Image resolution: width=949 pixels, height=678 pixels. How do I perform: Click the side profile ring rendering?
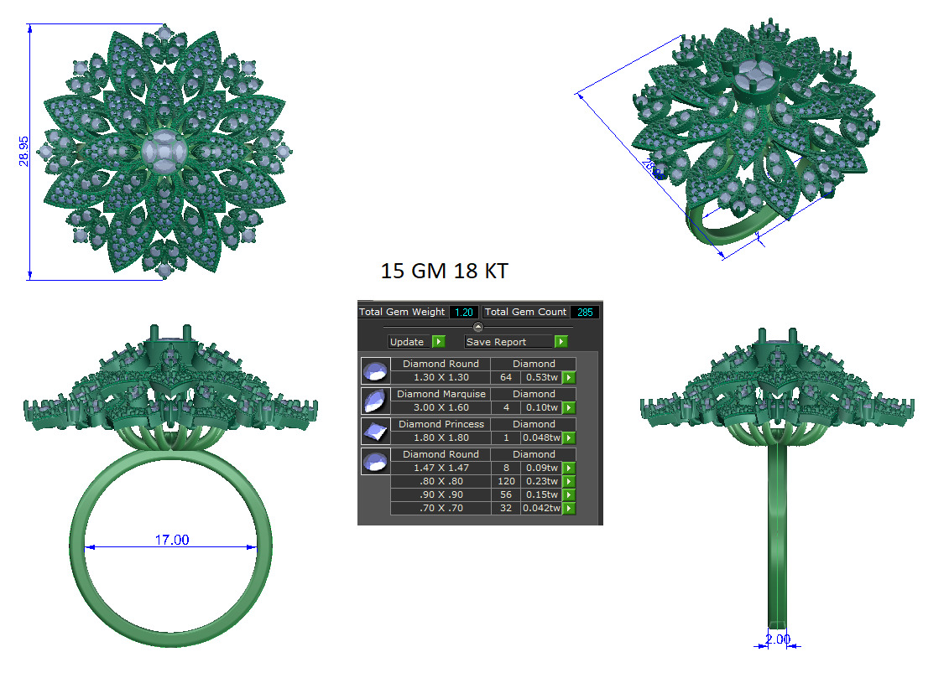(777, 480)
